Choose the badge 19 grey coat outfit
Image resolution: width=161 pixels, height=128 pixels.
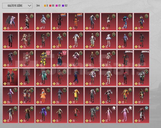click(92, 22)
